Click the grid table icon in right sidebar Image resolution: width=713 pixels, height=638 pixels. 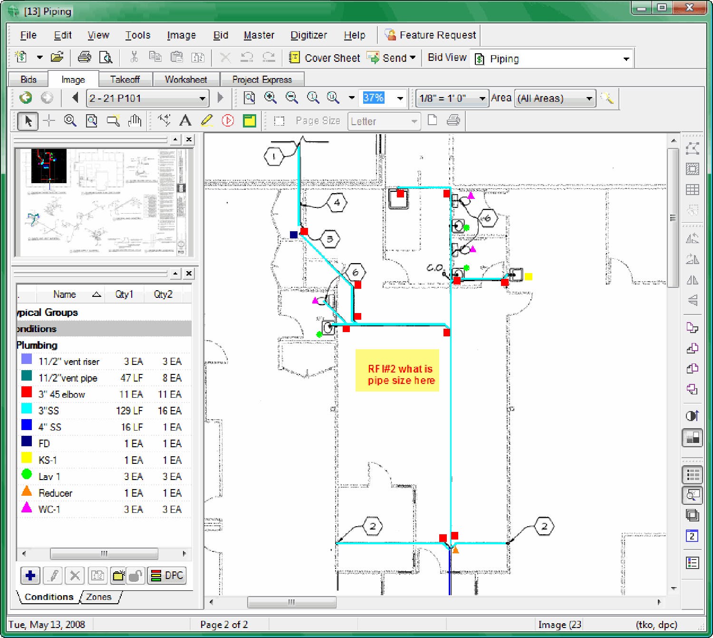pyautogui.click(x=693, y=190)
